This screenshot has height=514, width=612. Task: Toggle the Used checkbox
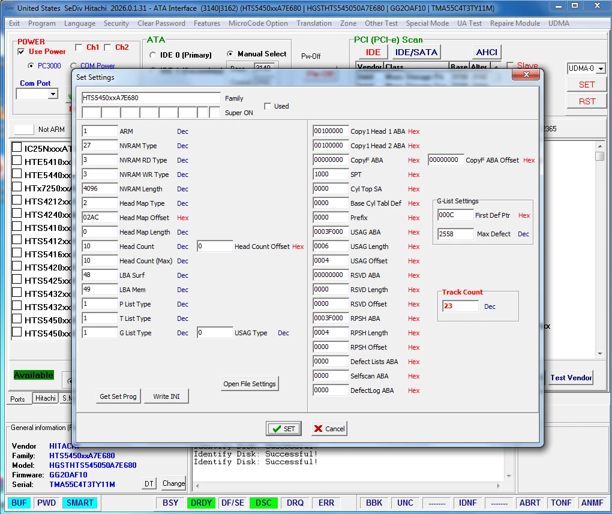pyautogui.click(x=268, y=106)
